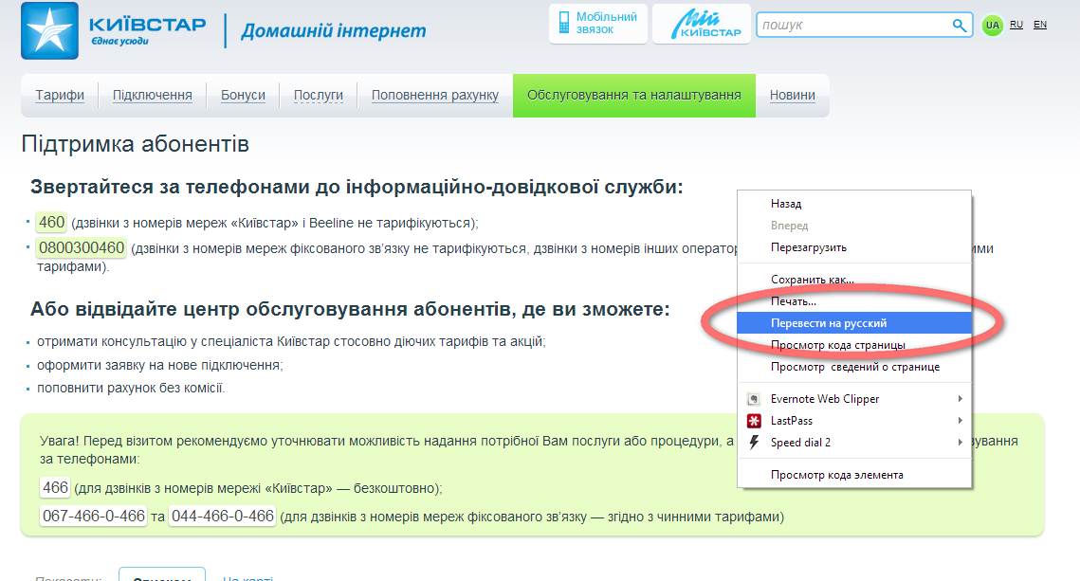Click the search magnifier icon

click(x=959, y=26)
